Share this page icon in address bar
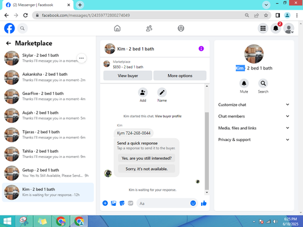The width and height of the screenshot is (303, 227). [x=256, y=15]
